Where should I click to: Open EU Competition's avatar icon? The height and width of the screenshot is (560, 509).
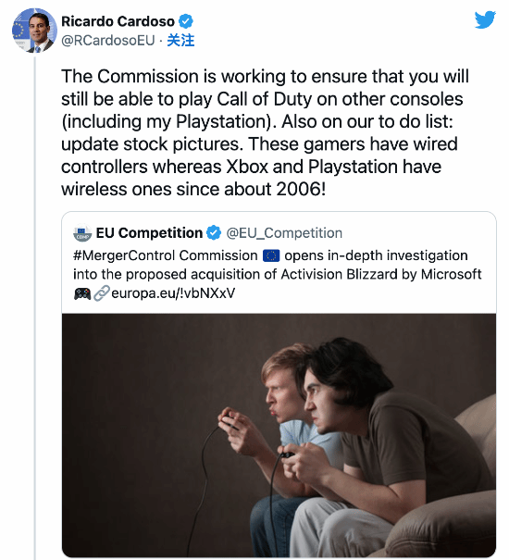tap(82, 233)
